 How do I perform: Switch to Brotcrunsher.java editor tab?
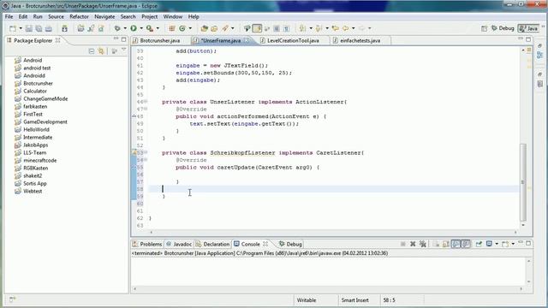[x=160, y=40]
